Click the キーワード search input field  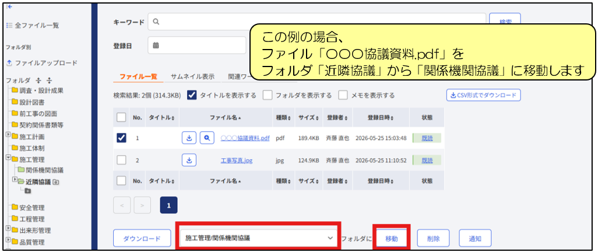point(316,22)
